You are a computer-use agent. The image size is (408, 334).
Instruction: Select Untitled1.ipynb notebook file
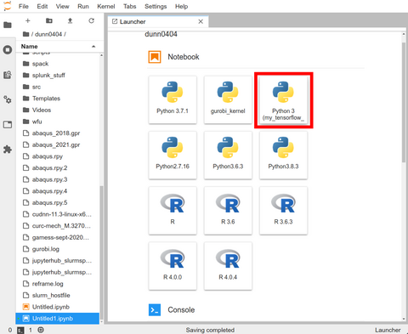tap(58, 319)
